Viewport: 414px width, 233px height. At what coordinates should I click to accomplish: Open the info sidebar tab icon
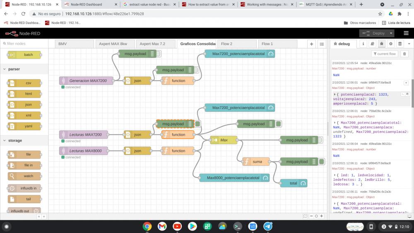point(363,44)
